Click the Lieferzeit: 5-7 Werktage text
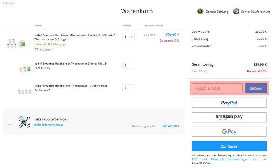 tap(50, 44)
